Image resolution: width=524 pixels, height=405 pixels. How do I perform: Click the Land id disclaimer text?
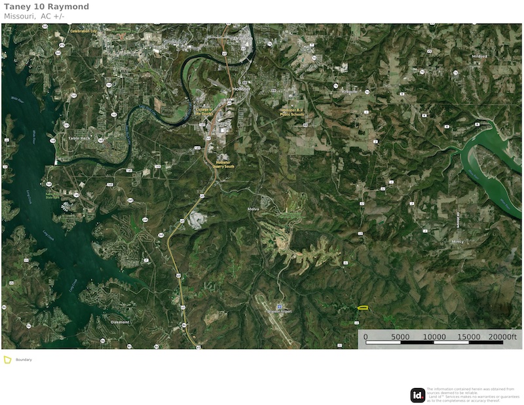click(x=473, y=395)
